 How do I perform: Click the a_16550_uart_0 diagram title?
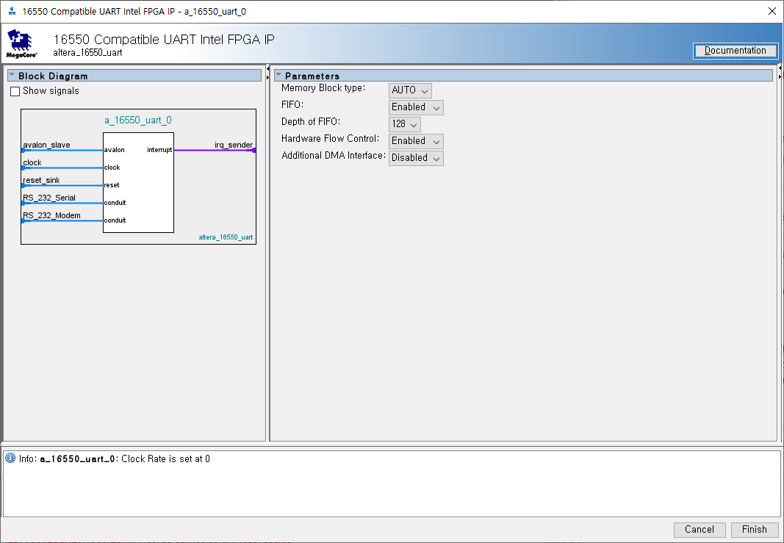(138, 120)
